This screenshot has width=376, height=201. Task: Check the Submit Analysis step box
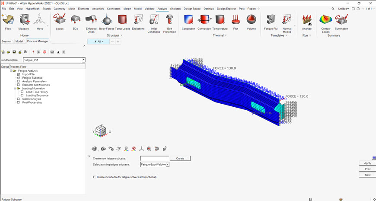pyautogui.click(x=19, y=99)
